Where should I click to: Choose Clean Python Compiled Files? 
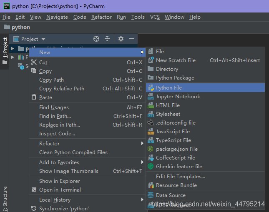tap(87, 152)
